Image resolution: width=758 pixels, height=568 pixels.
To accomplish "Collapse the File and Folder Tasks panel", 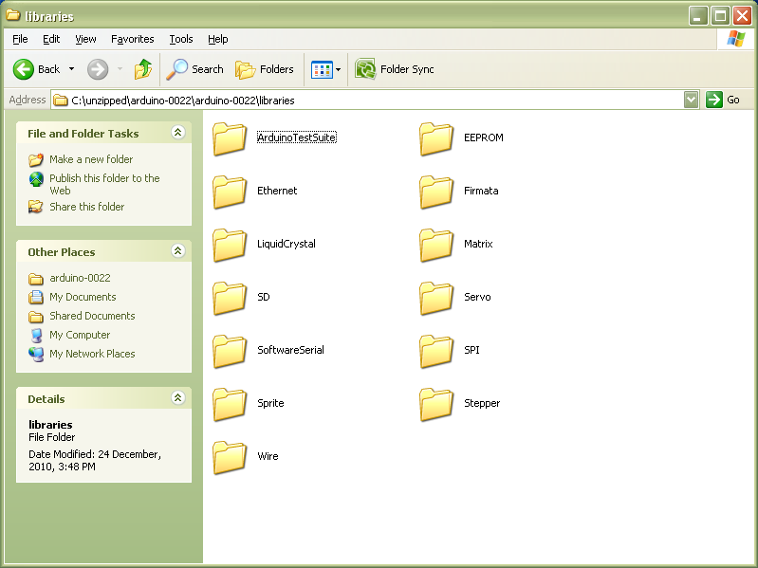I will click(178, 133).
